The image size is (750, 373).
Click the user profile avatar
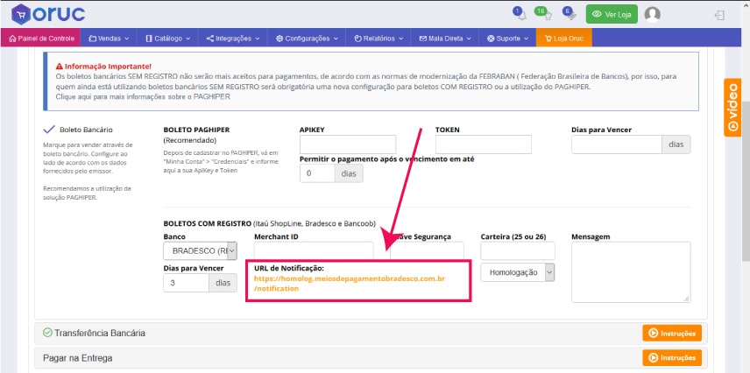652,14
